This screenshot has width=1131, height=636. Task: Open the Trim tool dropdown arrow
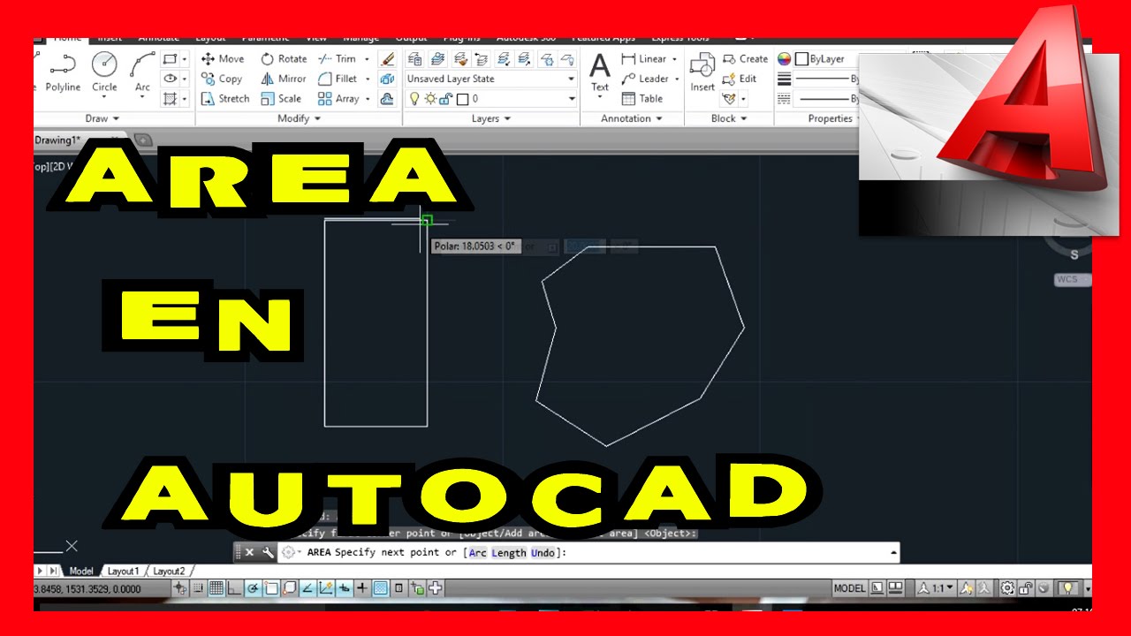coord(367,59)
